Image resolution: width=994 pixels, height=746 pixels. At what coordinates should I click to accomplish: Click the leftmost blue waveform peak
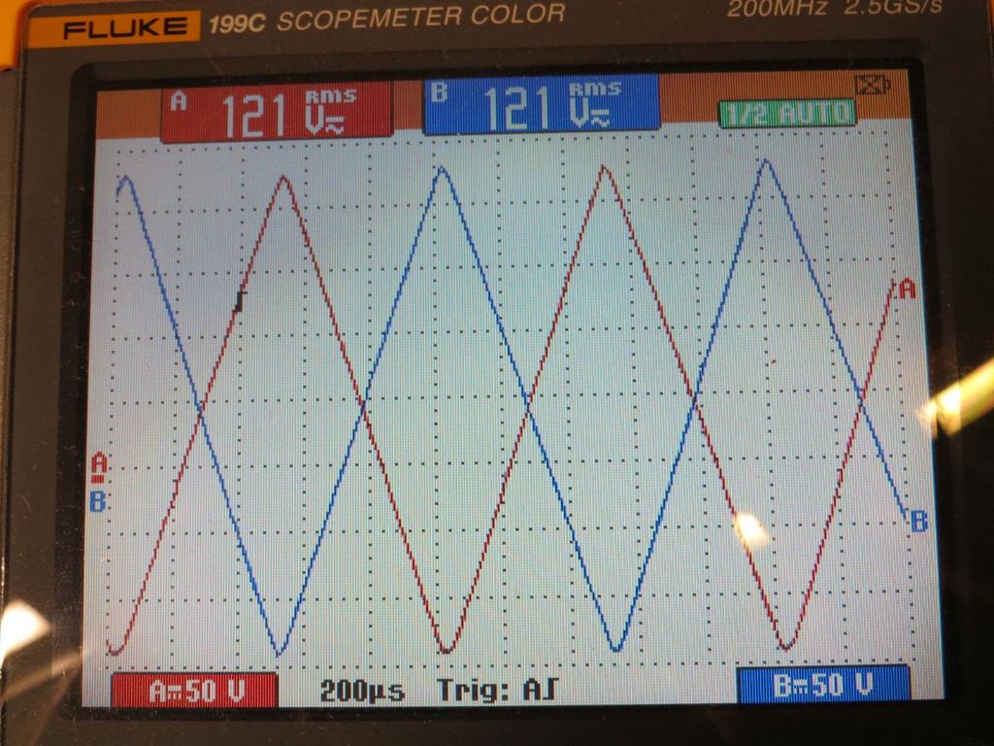(x=124, y=180)
